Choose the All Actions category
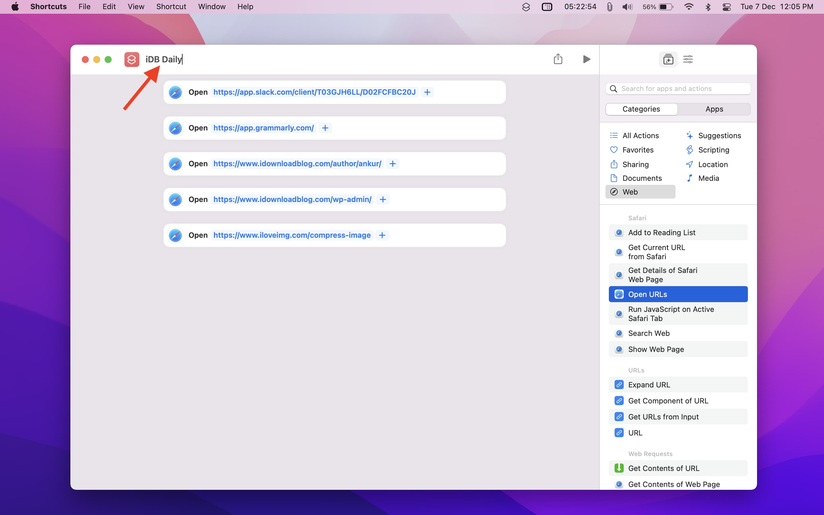 pos(640,136)
